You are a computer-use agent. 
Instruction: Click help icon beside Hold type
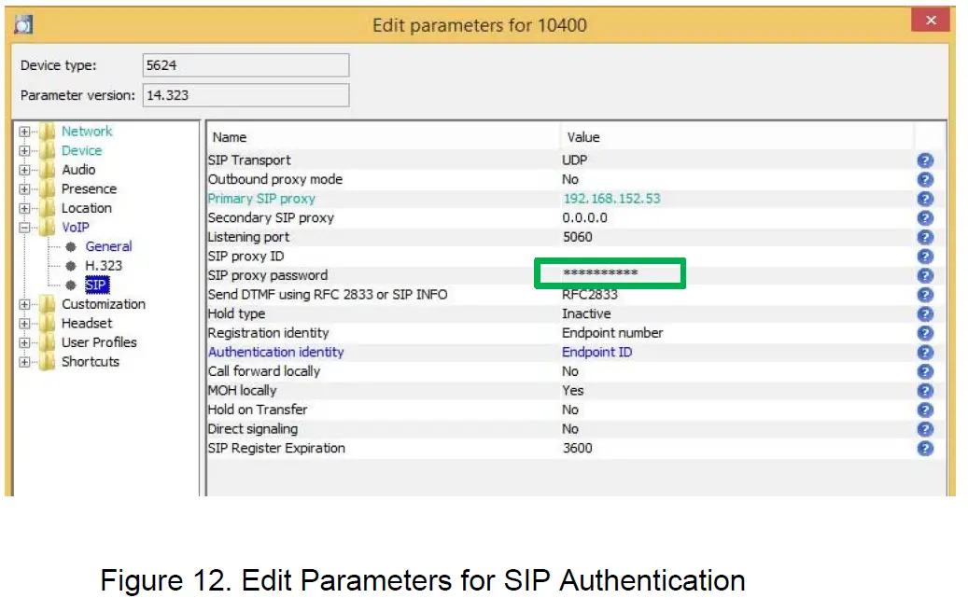(925, 313)
